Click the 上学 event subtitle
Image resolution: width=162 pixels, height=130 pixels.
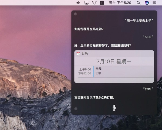(x=98, y=73)
